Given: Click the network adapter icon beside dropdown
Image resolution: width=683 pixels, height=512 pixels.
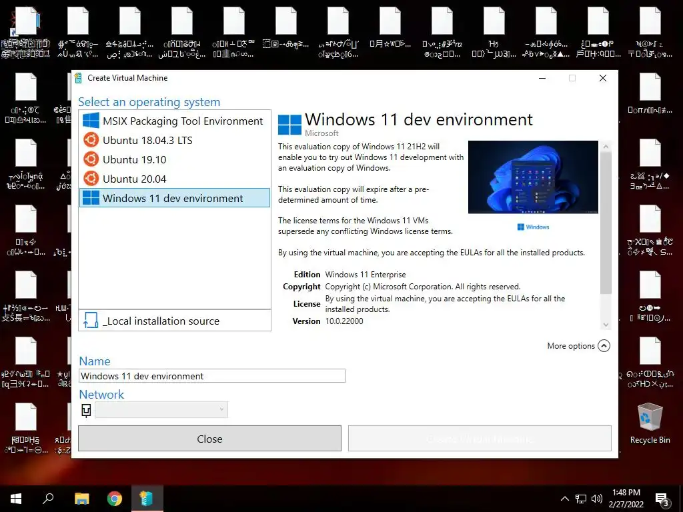Looking at the screenshot, I should coord(86,410).
